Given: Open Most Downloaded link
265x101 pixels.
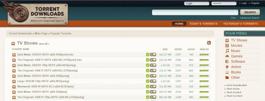Looking at the screenshot, I should 237,85.
